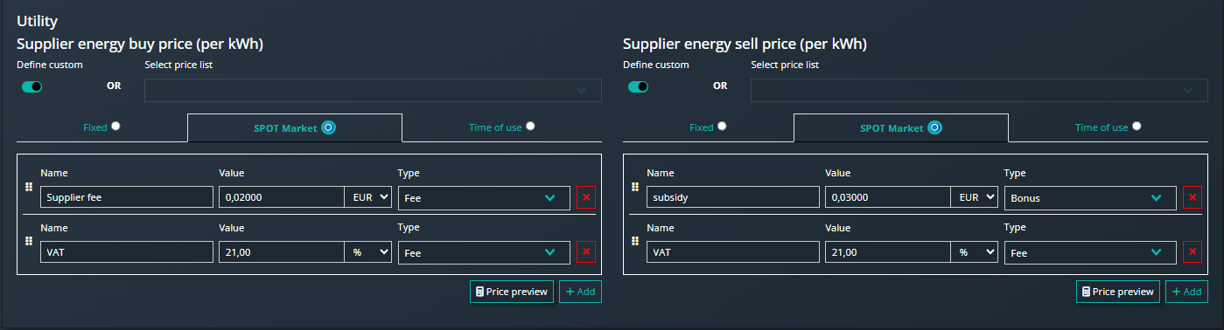Screen dimensions: 1224x330
Task: Edit the subsidy name field
Action: coord(733,197)
